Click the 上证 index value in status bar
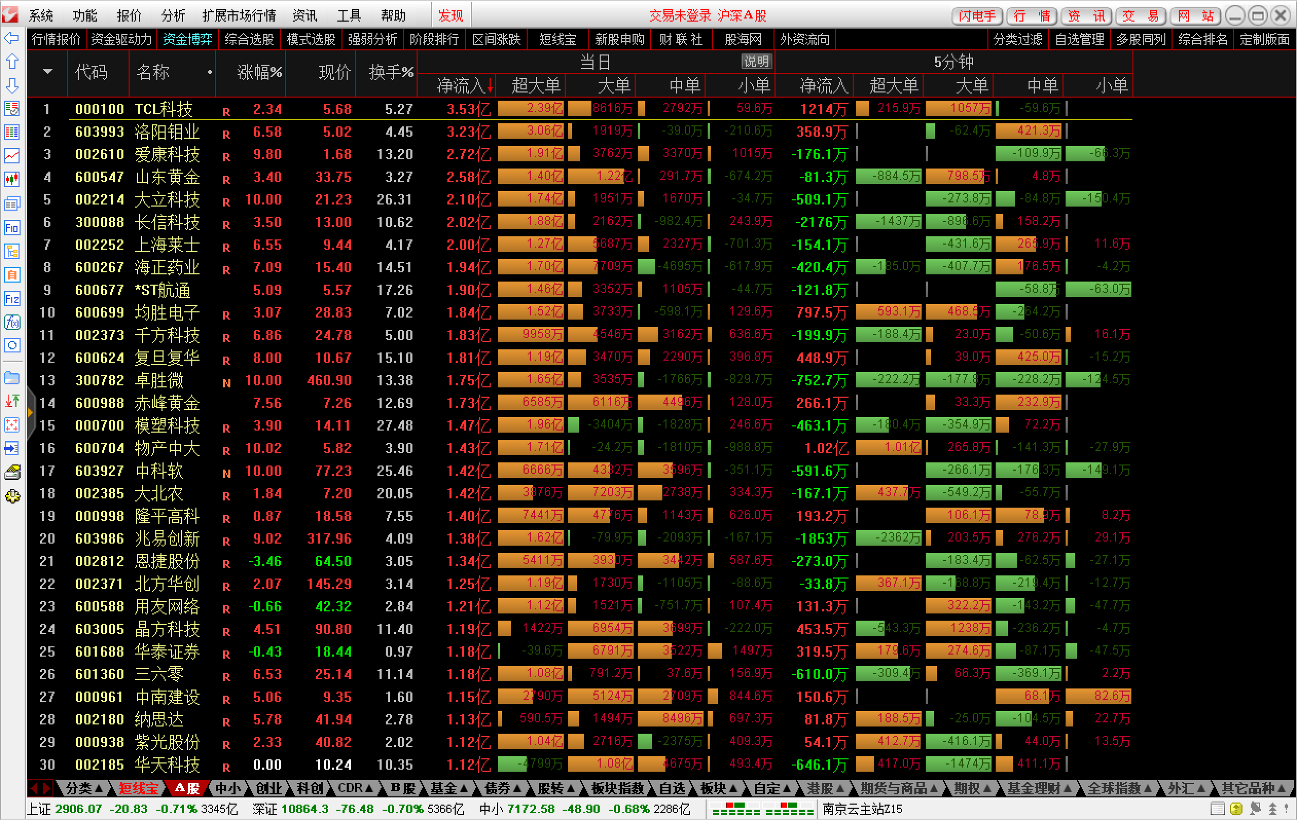The width and height of the screenshot is (1297, 820). click(79, 809)
